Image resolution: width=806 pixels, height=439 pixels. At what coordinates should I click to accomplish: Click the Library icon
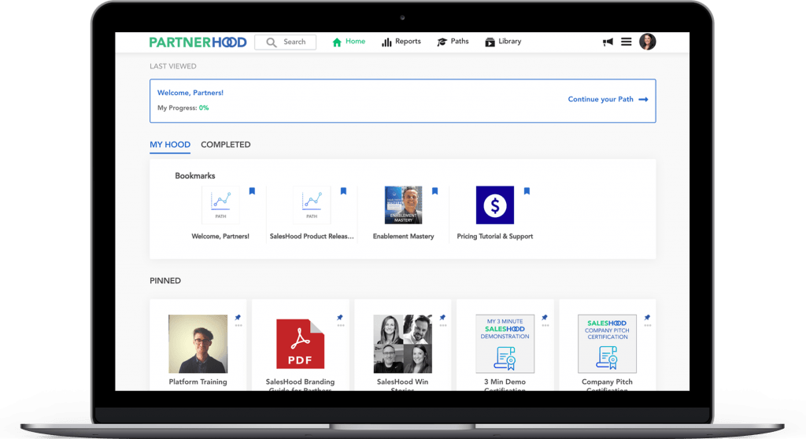(x=490, y=42)
